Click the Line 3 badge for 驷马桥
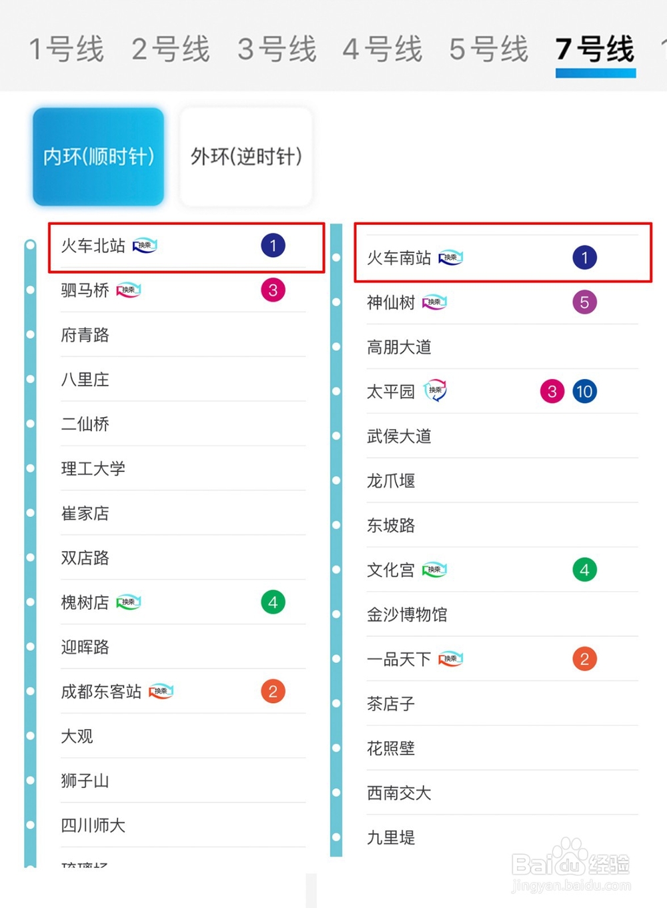 point(273,290)
